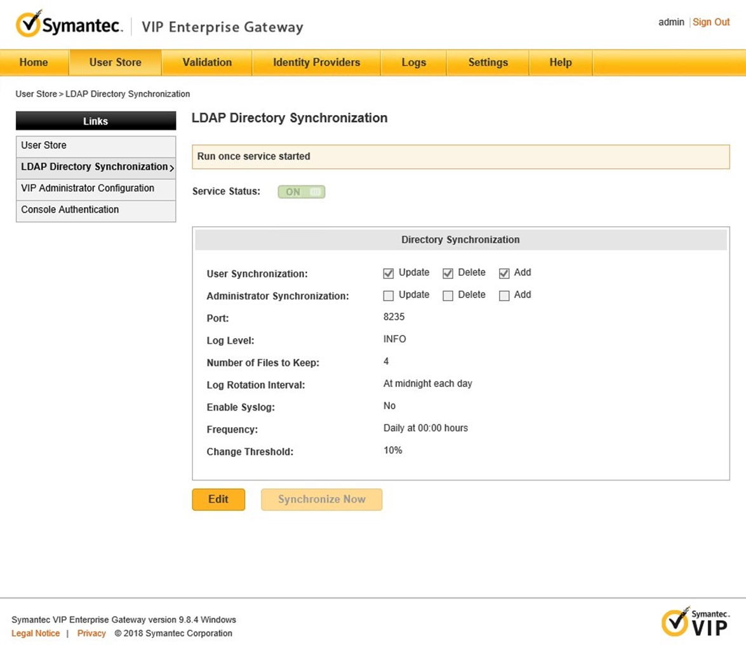
Task: Click the port value 8235
Action: tap(394, 317)
